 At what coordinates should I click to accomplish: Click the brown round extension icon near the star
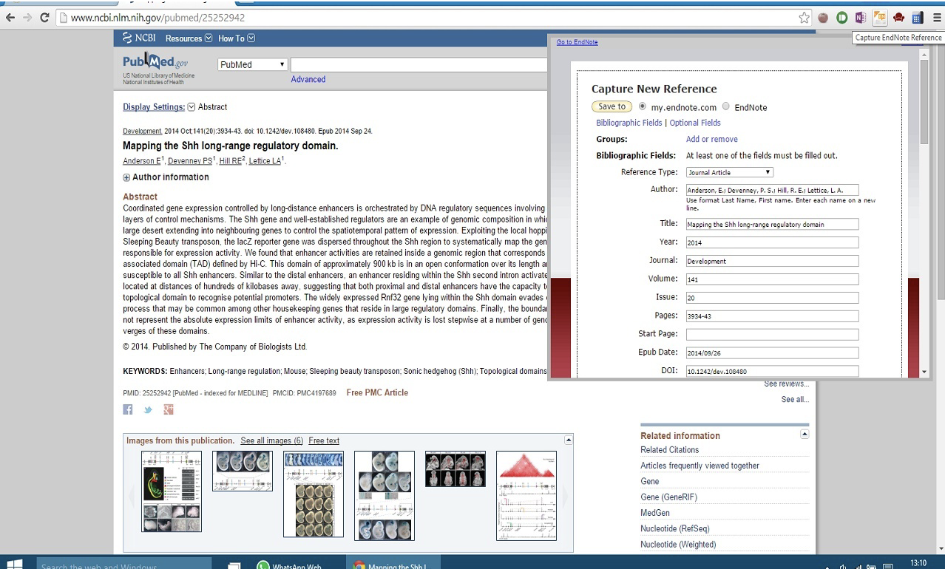[x=823, y=18]
